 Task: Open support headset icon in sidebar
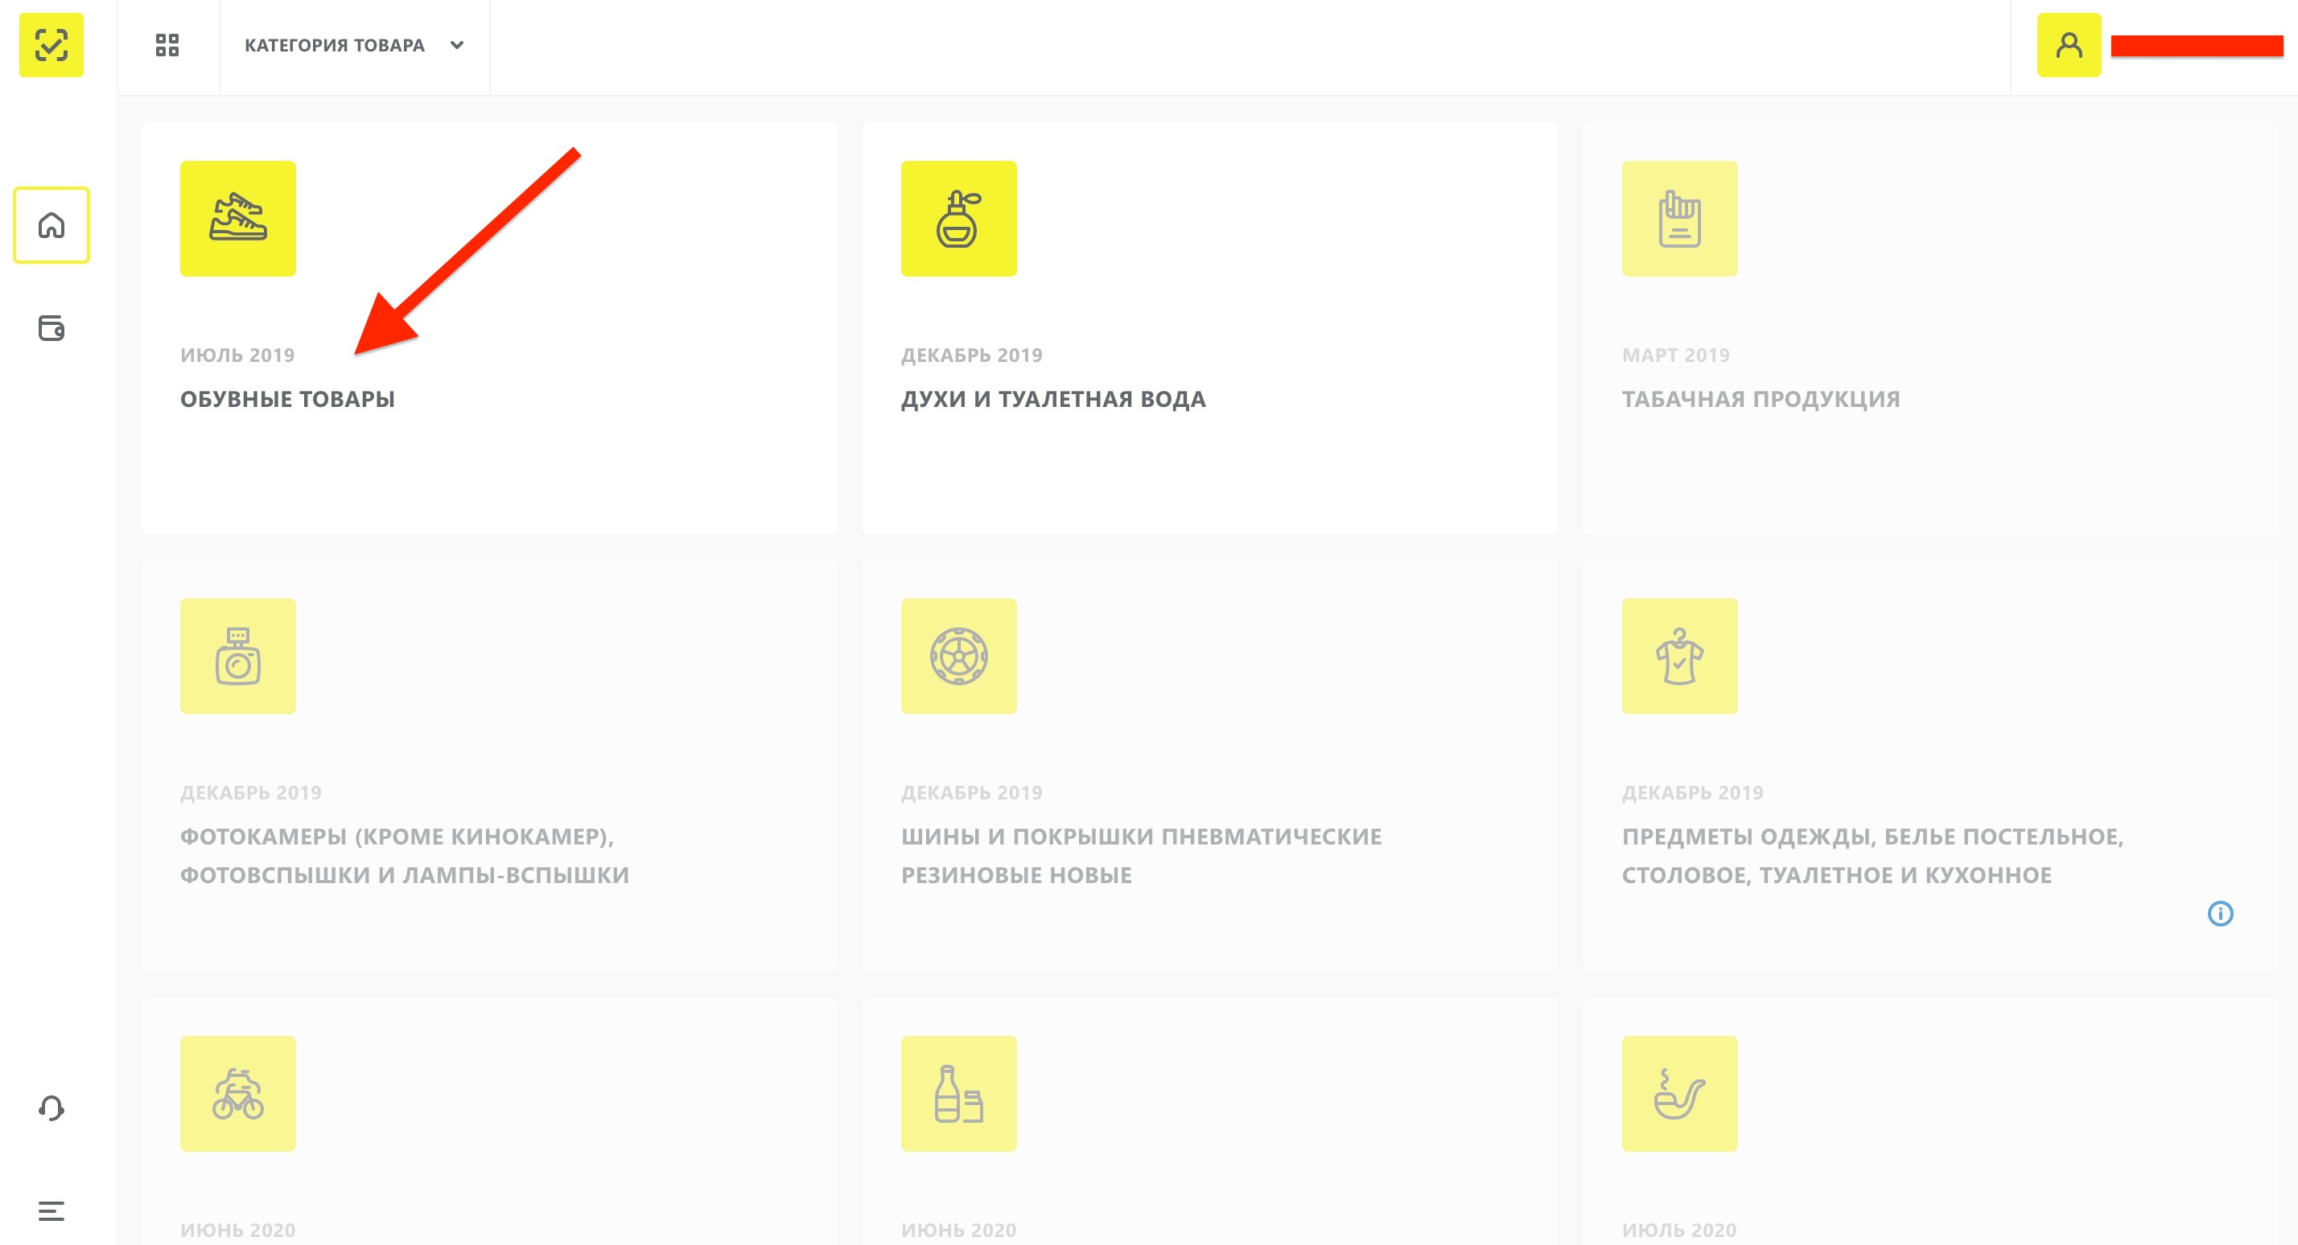click(51, 1107)
